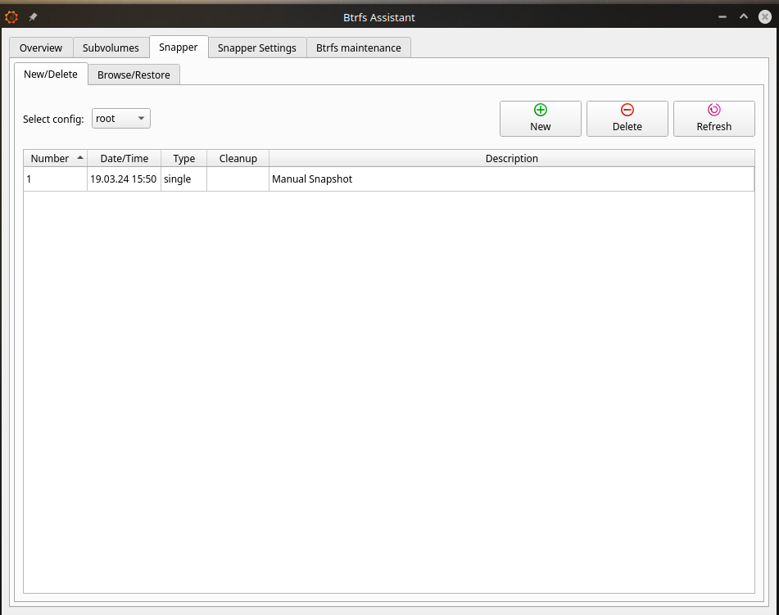Click the Description column header

tap(511, 159)
